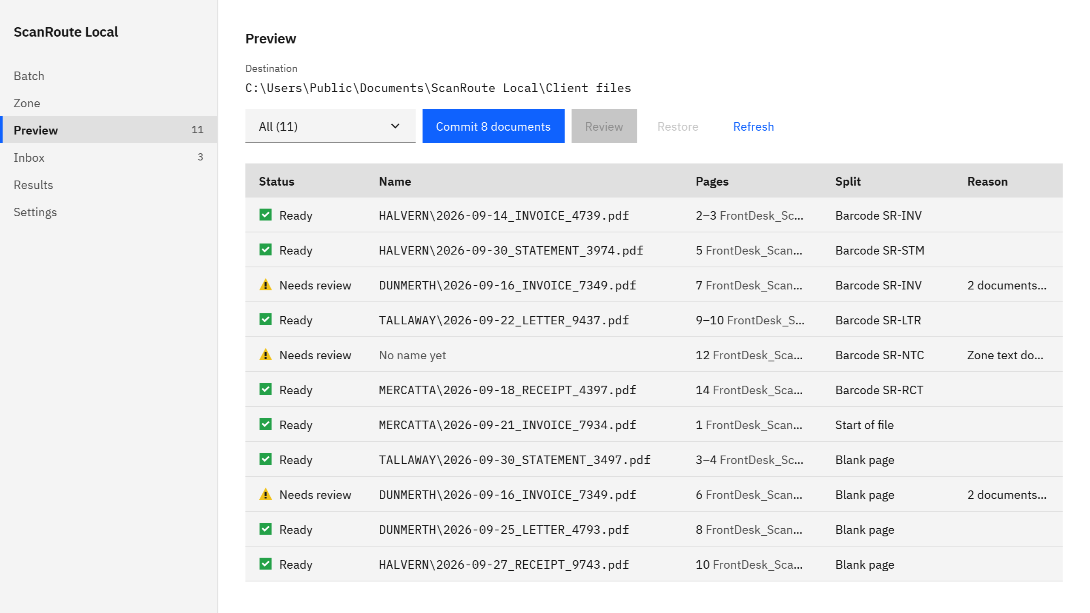Select HALVERN\2026-09-27_RECEIPT_9743.pdf file name

click(504, 564)
